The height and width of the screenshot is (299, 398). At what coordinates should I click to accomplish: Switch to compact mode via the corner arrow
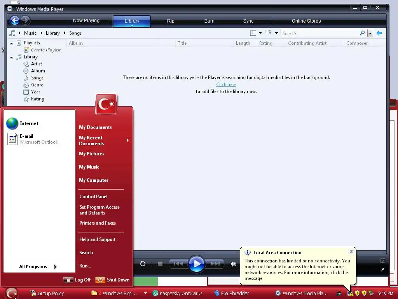tap(382, 269)
